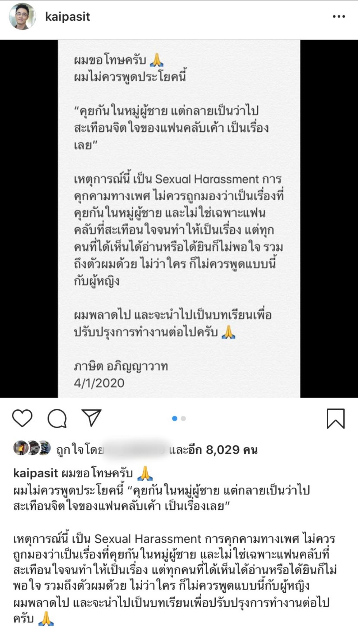The width and height of the screenshot is (358, 629).
Task: Open kaipasit's profile picture
Action: point(22,17)
